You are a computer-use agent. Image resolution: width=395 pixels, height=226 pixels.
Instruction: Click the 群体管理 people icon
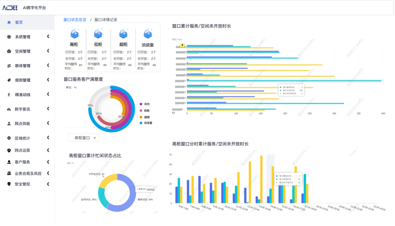pyautogui.click(x=9, y=66)
